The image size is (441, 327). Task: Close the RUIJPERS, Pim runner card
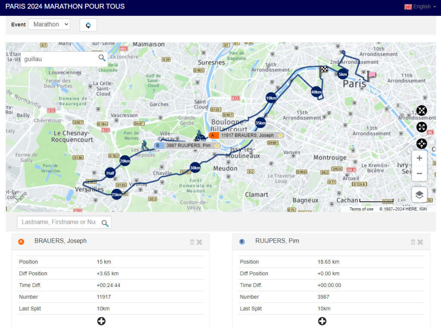click(x=420, y=242)
